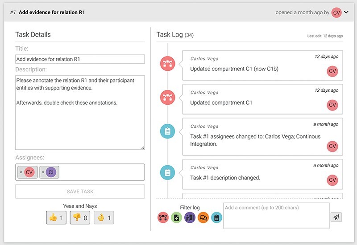Filter log by blue clipboard task entries
Viewport: 357px width, 245px height.
pos(216,218)
